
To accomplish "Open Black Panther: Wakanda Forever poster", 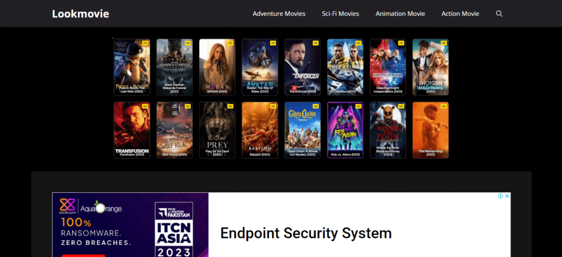I will click(x=175, y=67).
